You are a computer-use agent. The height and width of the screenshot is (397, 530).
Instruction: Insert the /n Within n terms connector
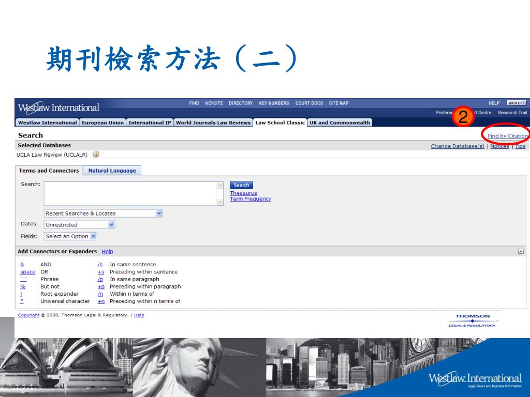pos(100,294)
